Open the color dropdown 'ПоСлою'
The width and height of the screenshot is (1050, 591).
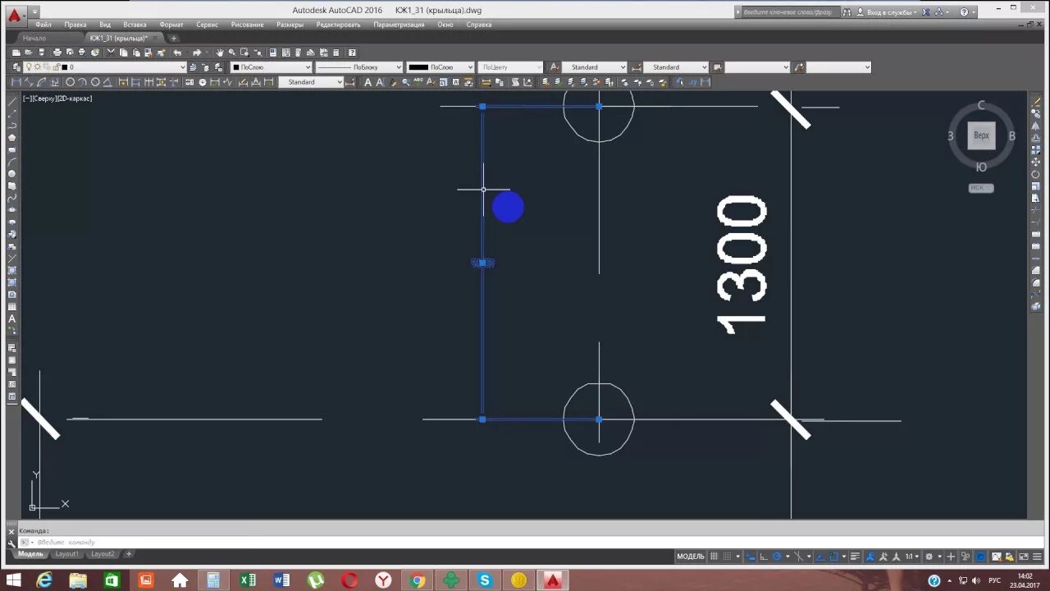(272, 66)
